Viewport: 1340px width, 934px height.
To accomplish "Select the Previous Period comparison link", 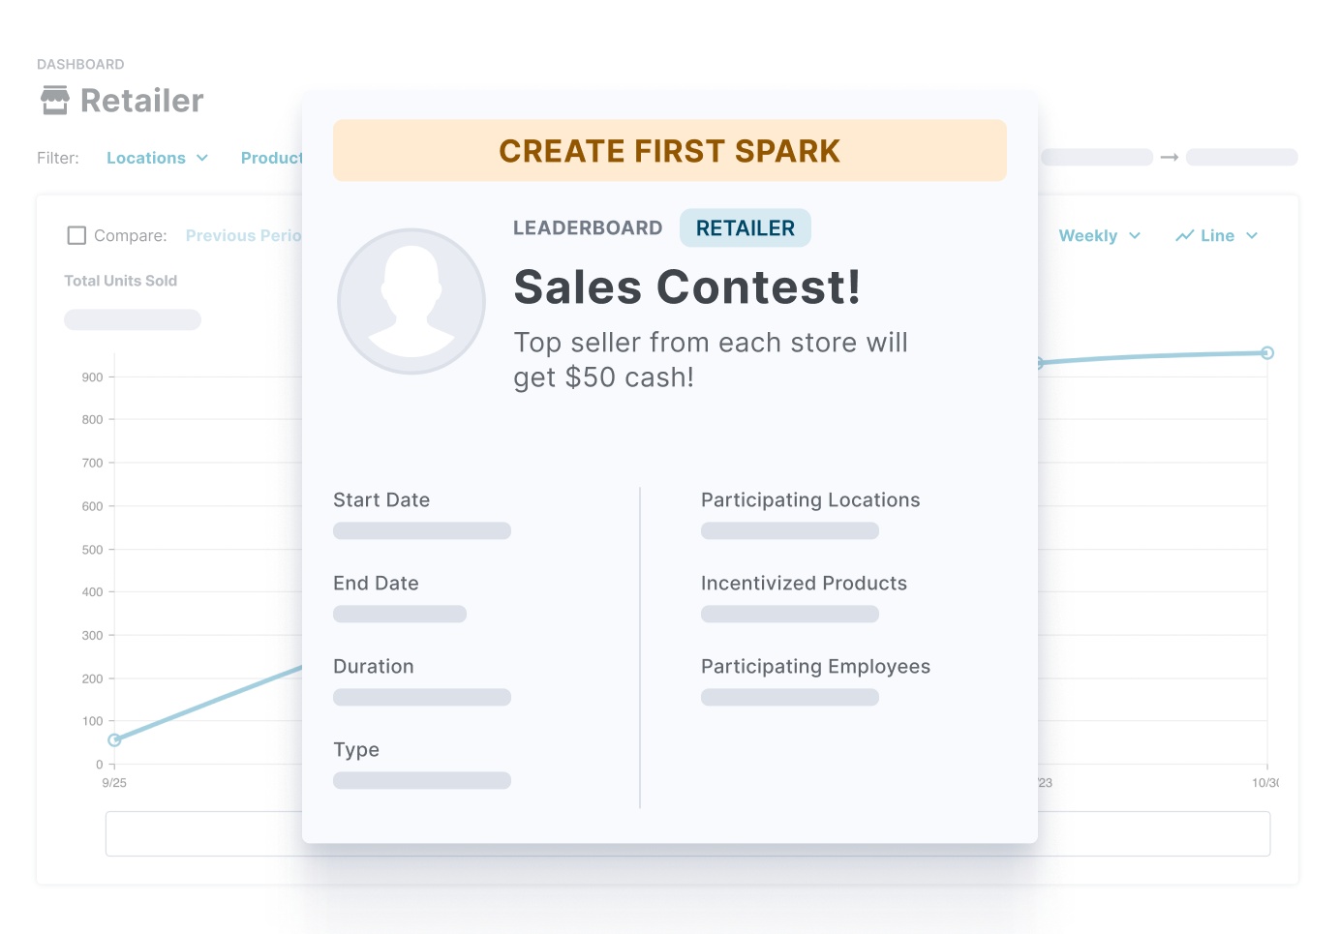I will pos(244,234).
